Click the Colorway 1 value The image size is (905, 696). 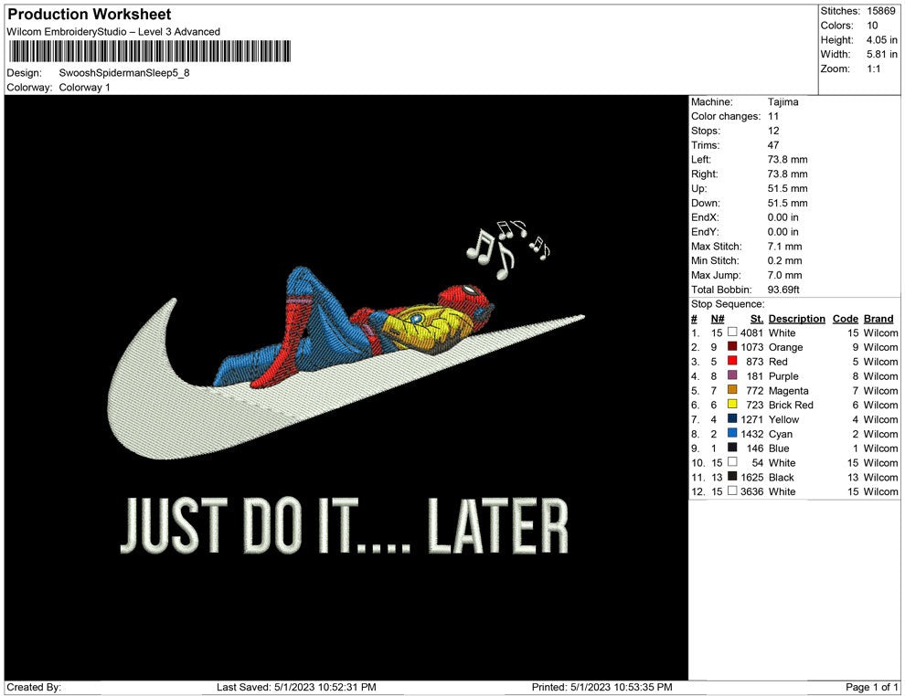84,88
